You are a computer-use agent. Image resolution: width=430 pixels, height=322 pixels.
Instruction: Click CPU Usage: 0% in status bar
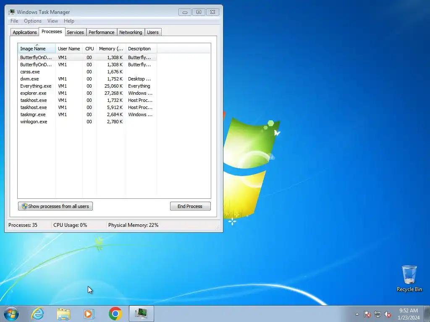point(70,225)
